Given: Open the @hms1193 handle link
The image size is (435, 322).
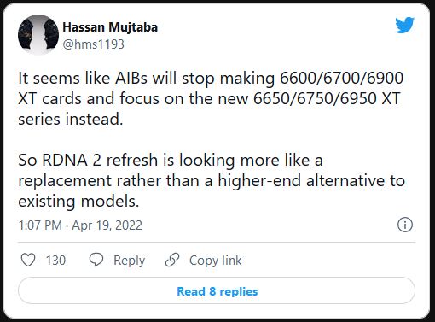Looking at the screenshot, I should [x=94, y=44].
